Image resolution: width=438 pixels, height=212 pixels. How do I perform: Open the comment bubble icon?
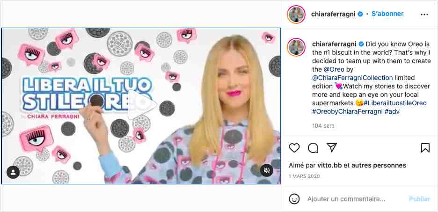(313, 148)
